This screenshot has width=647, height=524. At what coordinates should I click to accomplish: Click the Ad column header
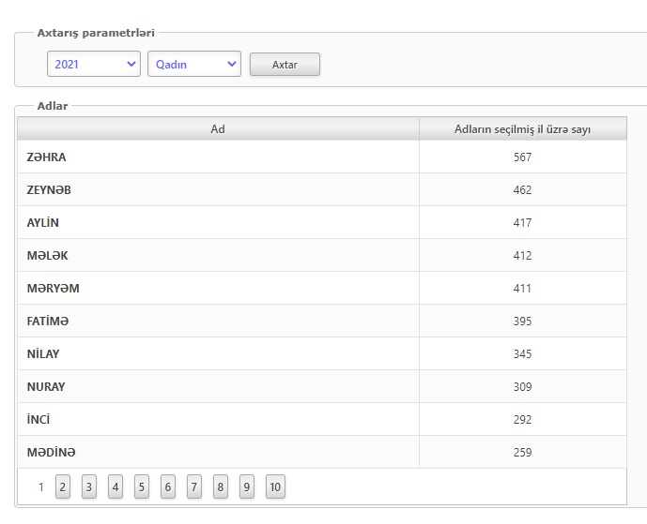click(x=218, y=129)
